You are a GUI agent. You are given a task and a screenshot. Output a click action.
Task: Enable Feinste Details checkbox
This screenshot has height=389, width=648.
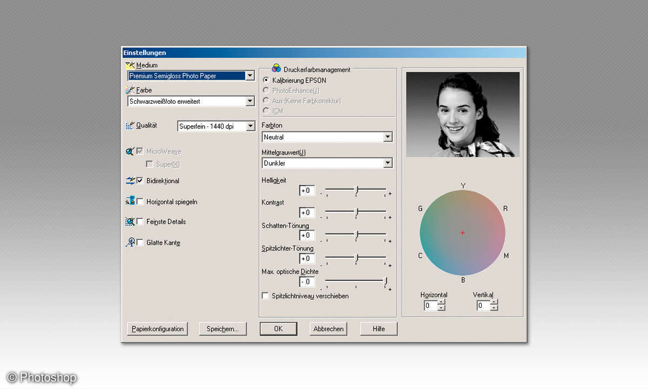click(x=140, y=222)
